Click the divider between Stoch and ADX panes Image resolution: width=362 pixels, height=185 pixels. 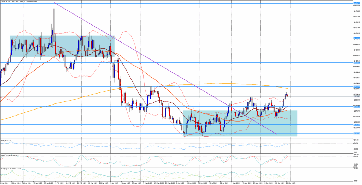[177, 167]
